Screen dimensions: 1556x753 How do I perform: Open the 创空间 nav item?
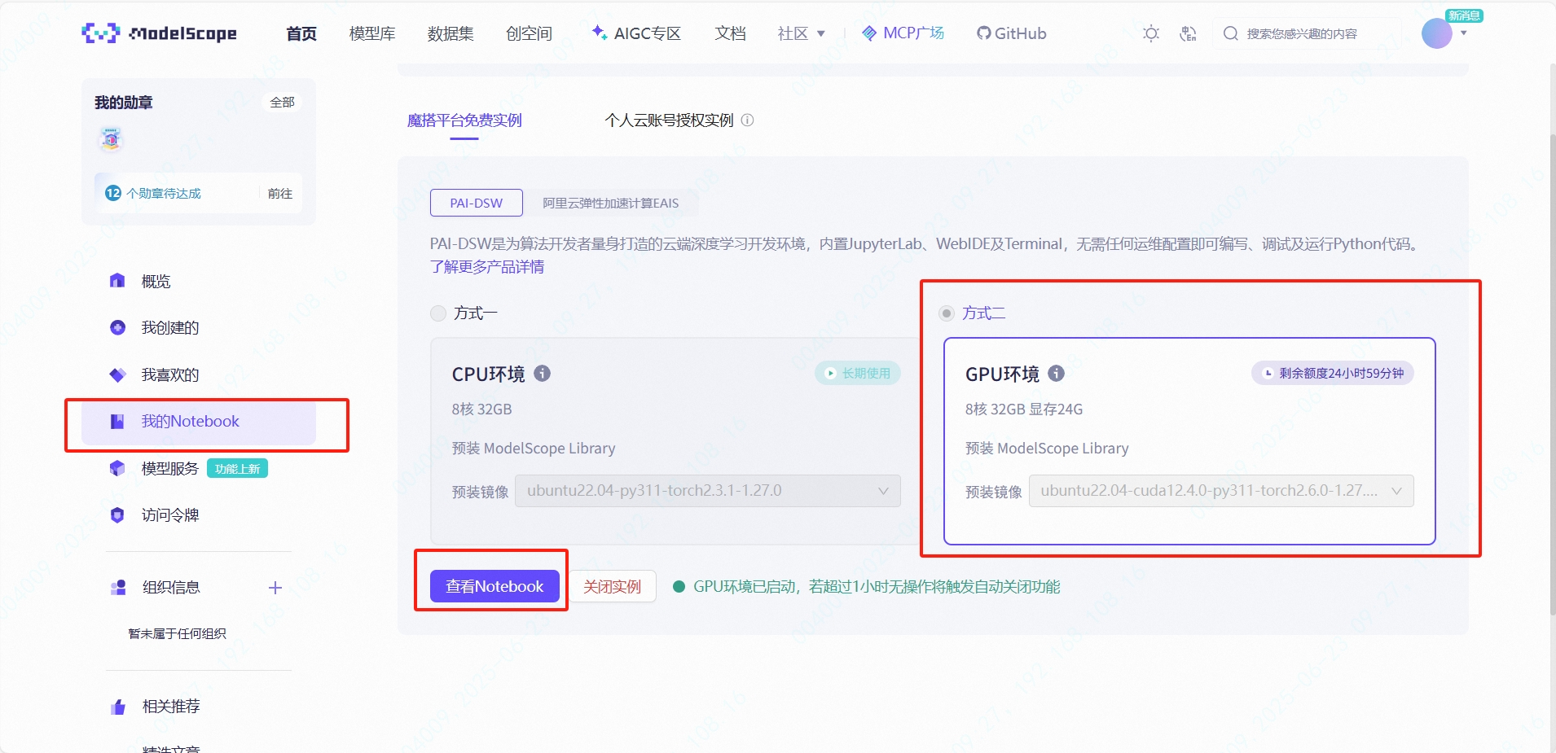click(x=529, y=33)
